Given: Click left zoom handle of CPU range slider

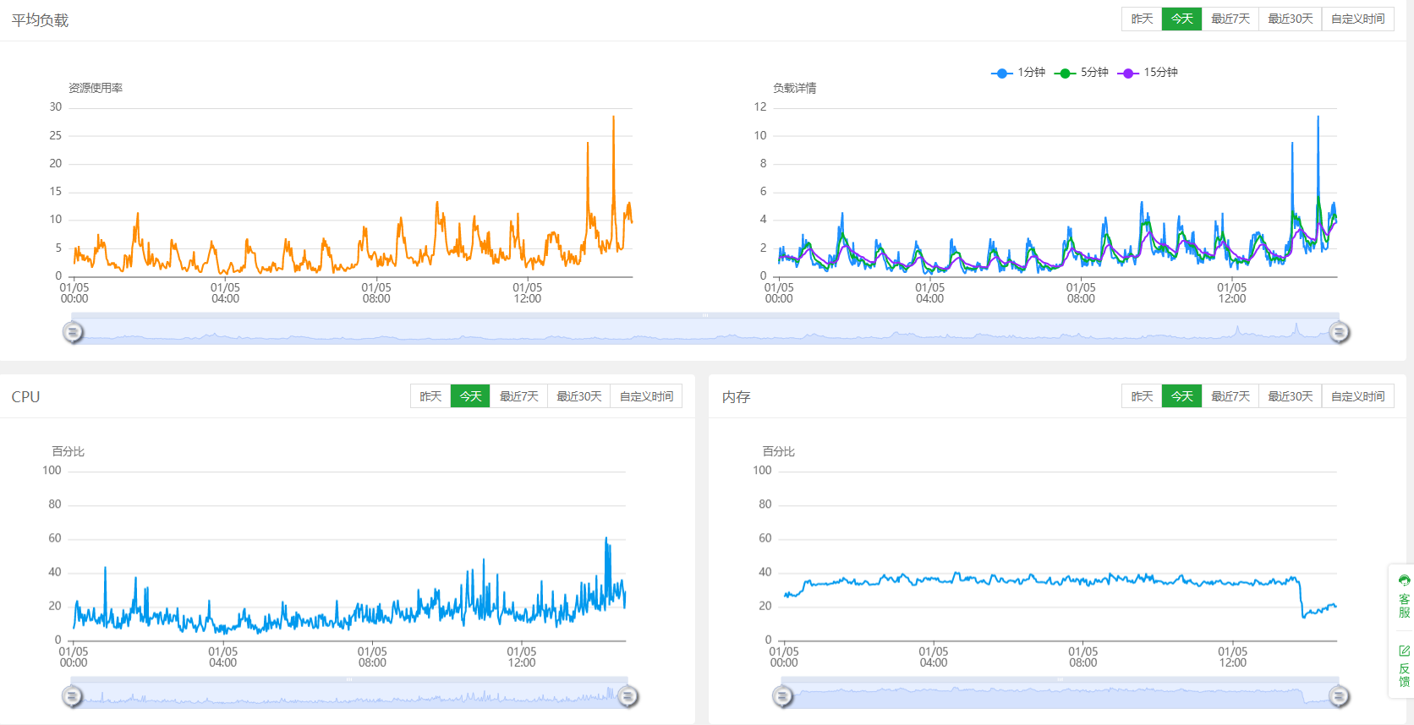Looking at the screenshot, I should (x=72, y=696).
